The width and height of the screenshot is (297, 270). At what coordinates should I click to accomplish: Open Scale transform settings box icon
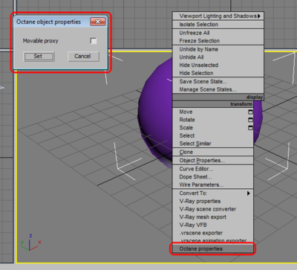click(x=250, y=128)
